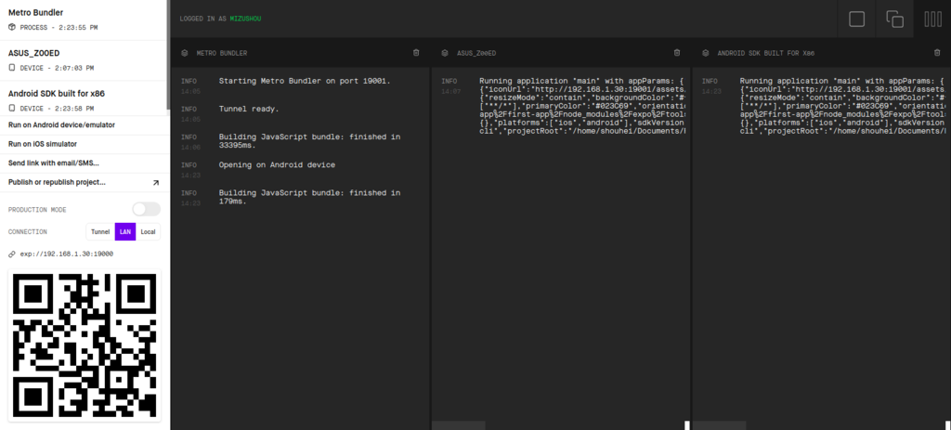Select three-column layout icon
951x430 pixels.
click(932, 19)
